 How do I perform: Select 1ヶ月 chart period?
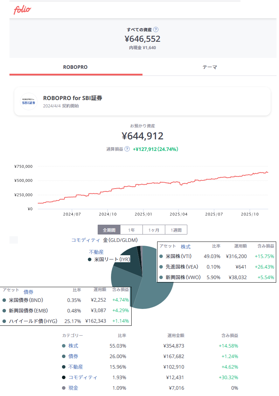[154, 230]
